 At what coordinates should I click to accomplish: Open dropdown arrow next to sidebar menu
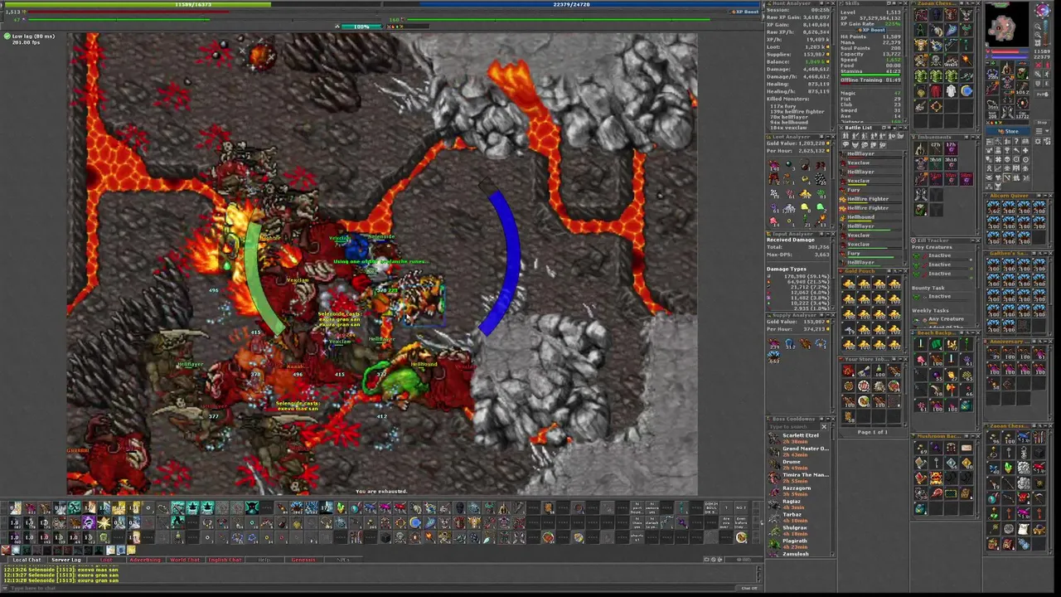tap(1047, 131)
